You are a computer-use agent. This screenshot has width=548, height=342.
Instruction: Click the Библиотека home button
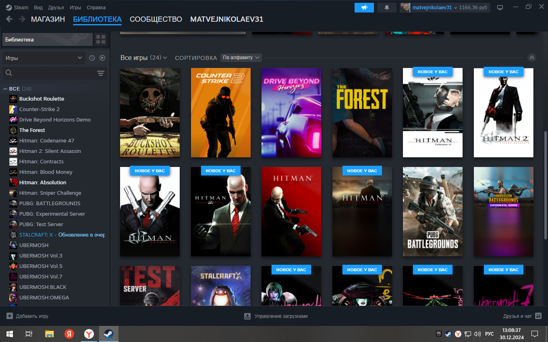pyautogui.click(x=48, y=39)
